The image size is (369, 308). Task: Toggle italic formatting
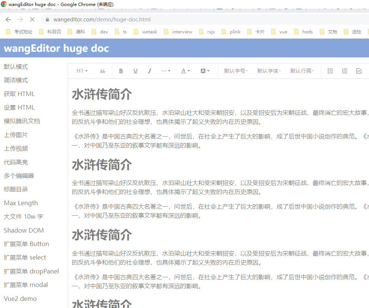click(x=149, y=71)
